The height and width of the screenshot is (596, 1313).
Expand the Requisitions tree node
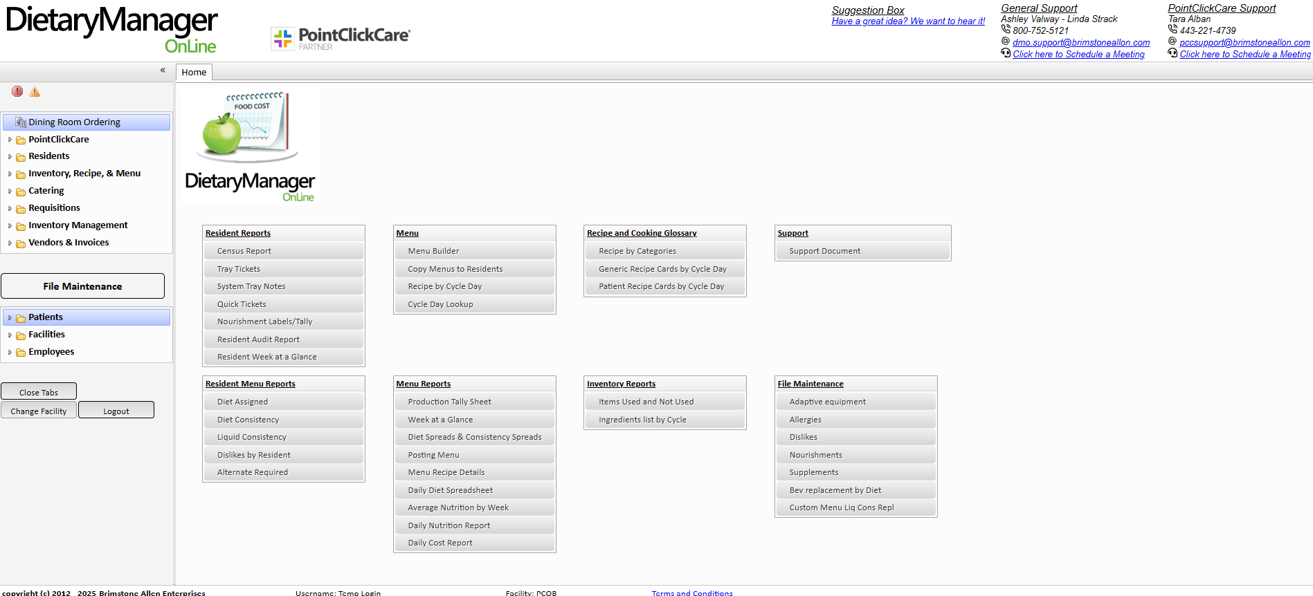point(10,209)
